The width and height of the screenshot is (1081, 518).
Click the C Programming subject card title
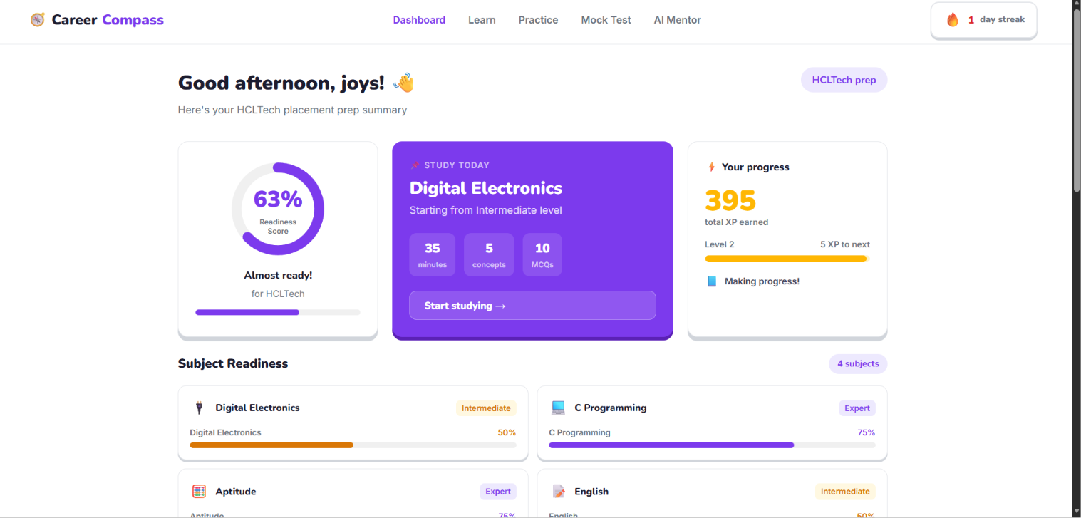click(x=611, y=408)
